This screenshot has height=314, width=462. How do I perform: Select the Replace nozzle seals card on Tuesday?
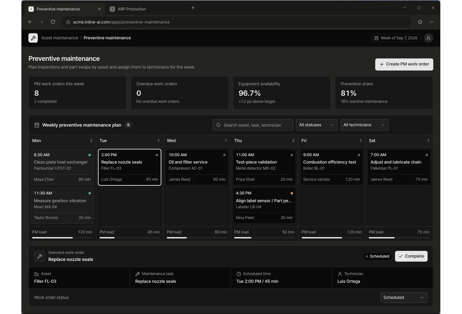pyautogui.click(x=129, y=167)
